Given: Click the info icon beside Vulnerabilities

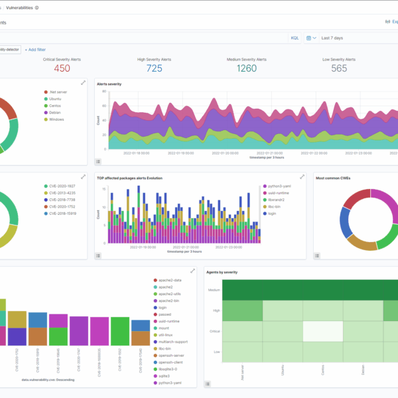Looking at the screenshot, I should coord(36,7).
